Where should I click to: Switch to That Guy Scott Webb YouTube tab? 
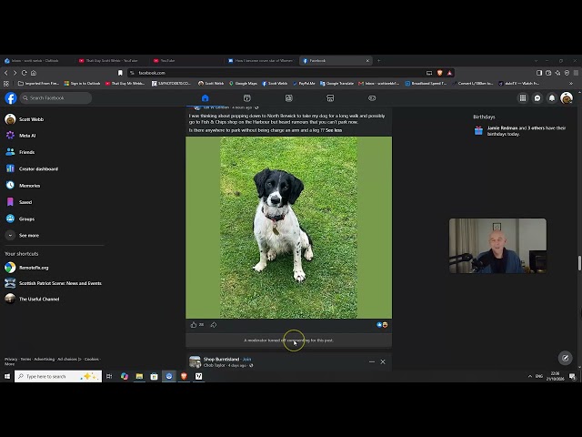111,61
